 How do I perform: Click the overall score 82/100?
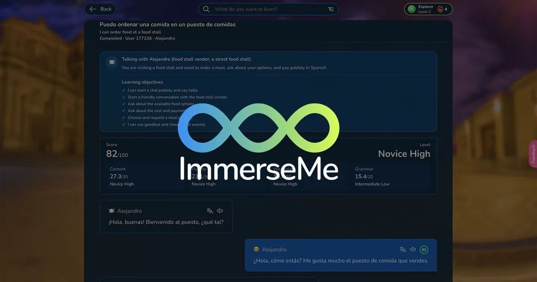tap(117, 154)
